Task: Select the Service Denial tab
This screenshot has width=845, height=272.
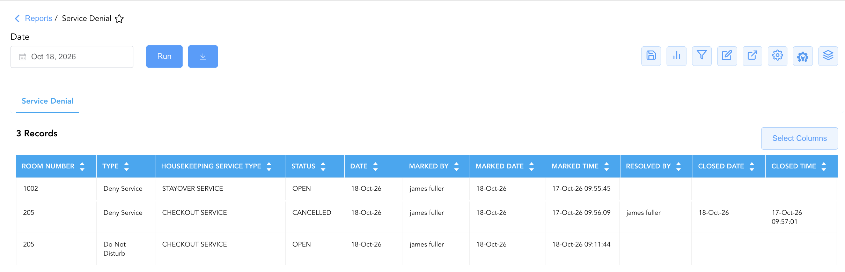Action: [47, 101]
